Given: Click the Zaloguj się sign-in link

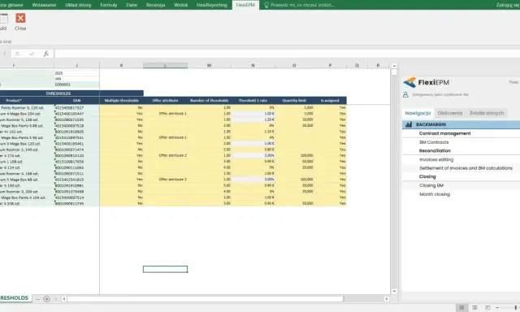Looking at the screenshot, I should coord(508,5).
